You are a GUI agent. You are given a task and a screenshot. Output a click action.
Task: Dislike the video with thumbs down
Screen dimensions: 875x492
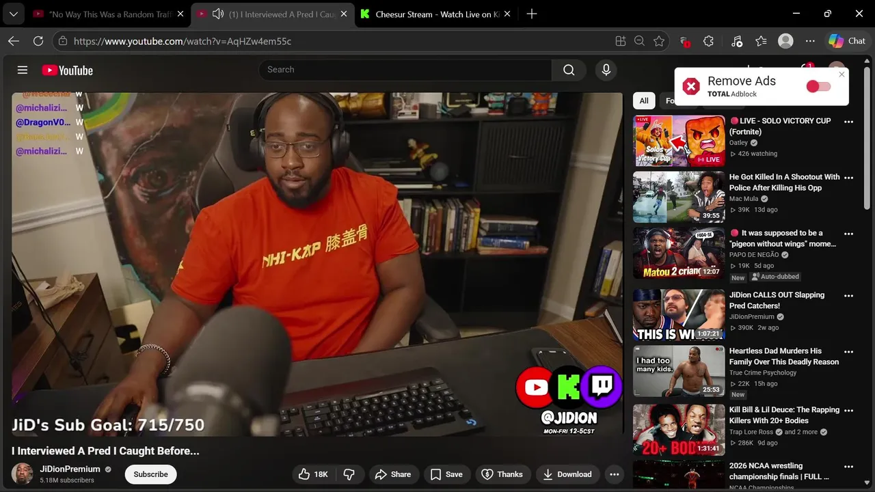[x=349, y=474]
